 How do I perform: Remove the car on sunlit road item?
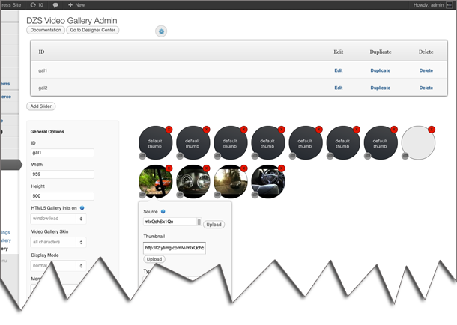244,168
